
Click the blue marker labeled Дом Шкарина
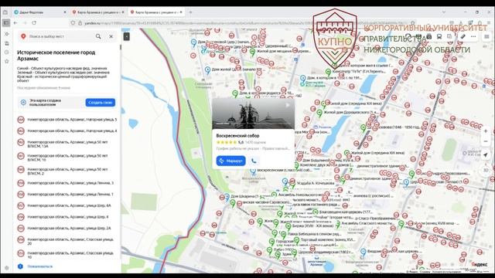pyautogui.click(x=227, y=198)
